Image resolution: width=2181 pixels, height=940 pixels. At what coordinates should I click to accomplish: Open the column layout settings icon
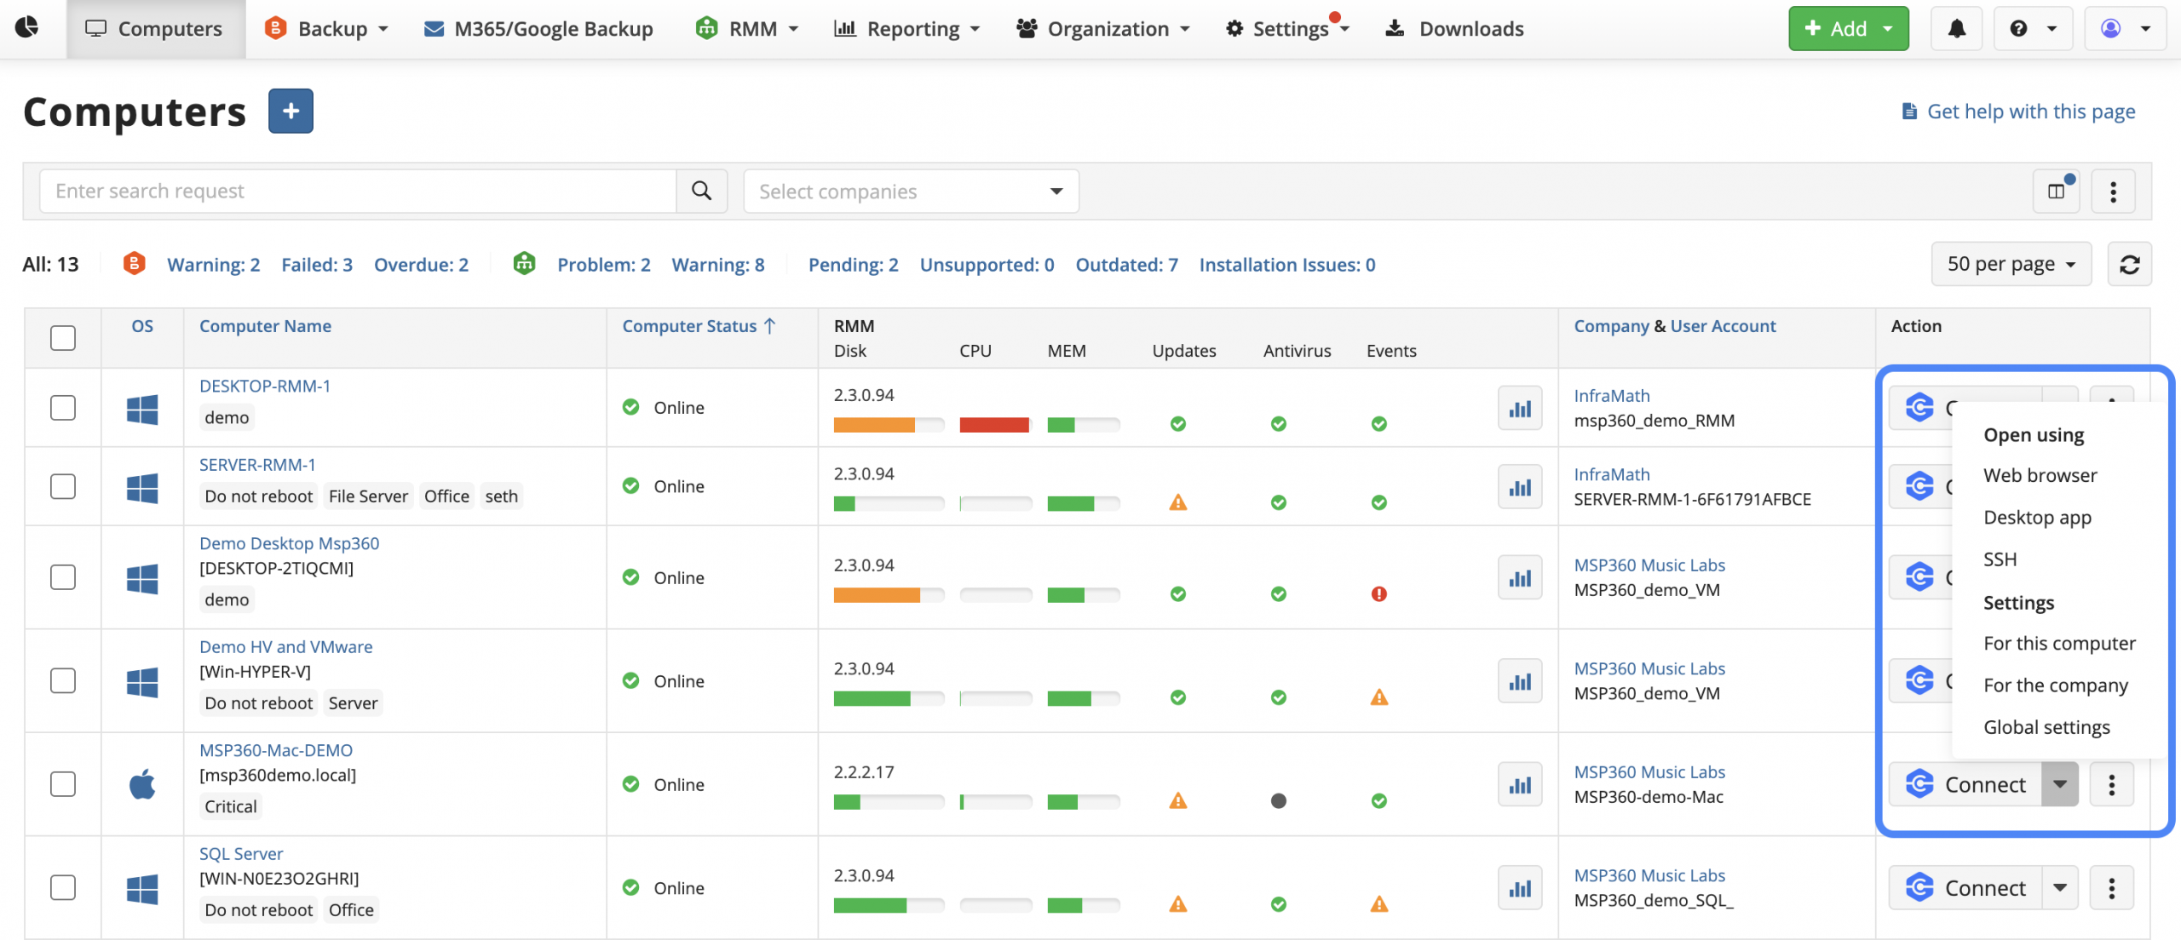coord(2057,191)
